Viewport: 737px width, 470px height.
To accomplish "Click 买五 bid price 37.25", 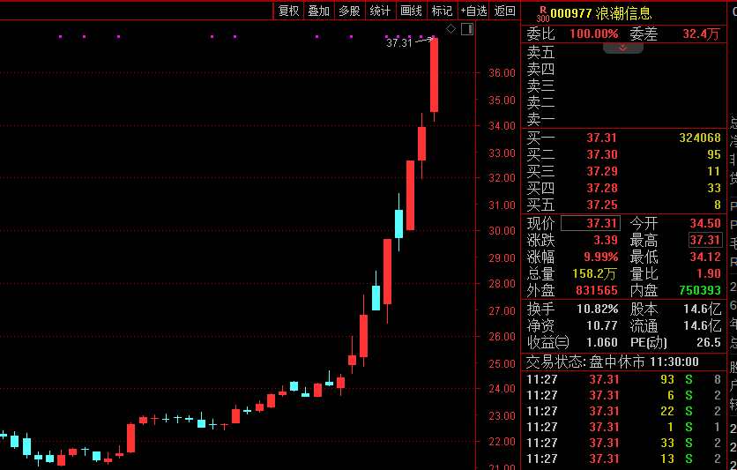I will [x=601, y=205].
